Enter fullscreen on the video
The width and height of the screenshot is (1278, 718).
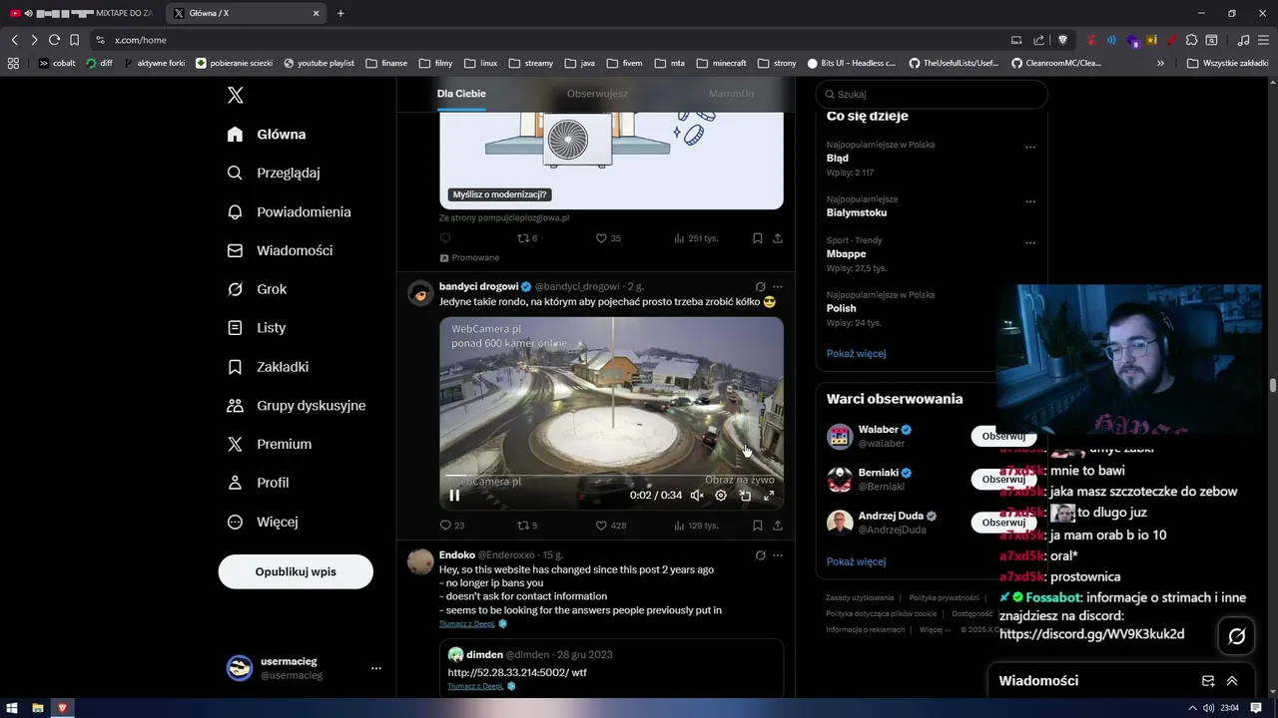(769, 495)
